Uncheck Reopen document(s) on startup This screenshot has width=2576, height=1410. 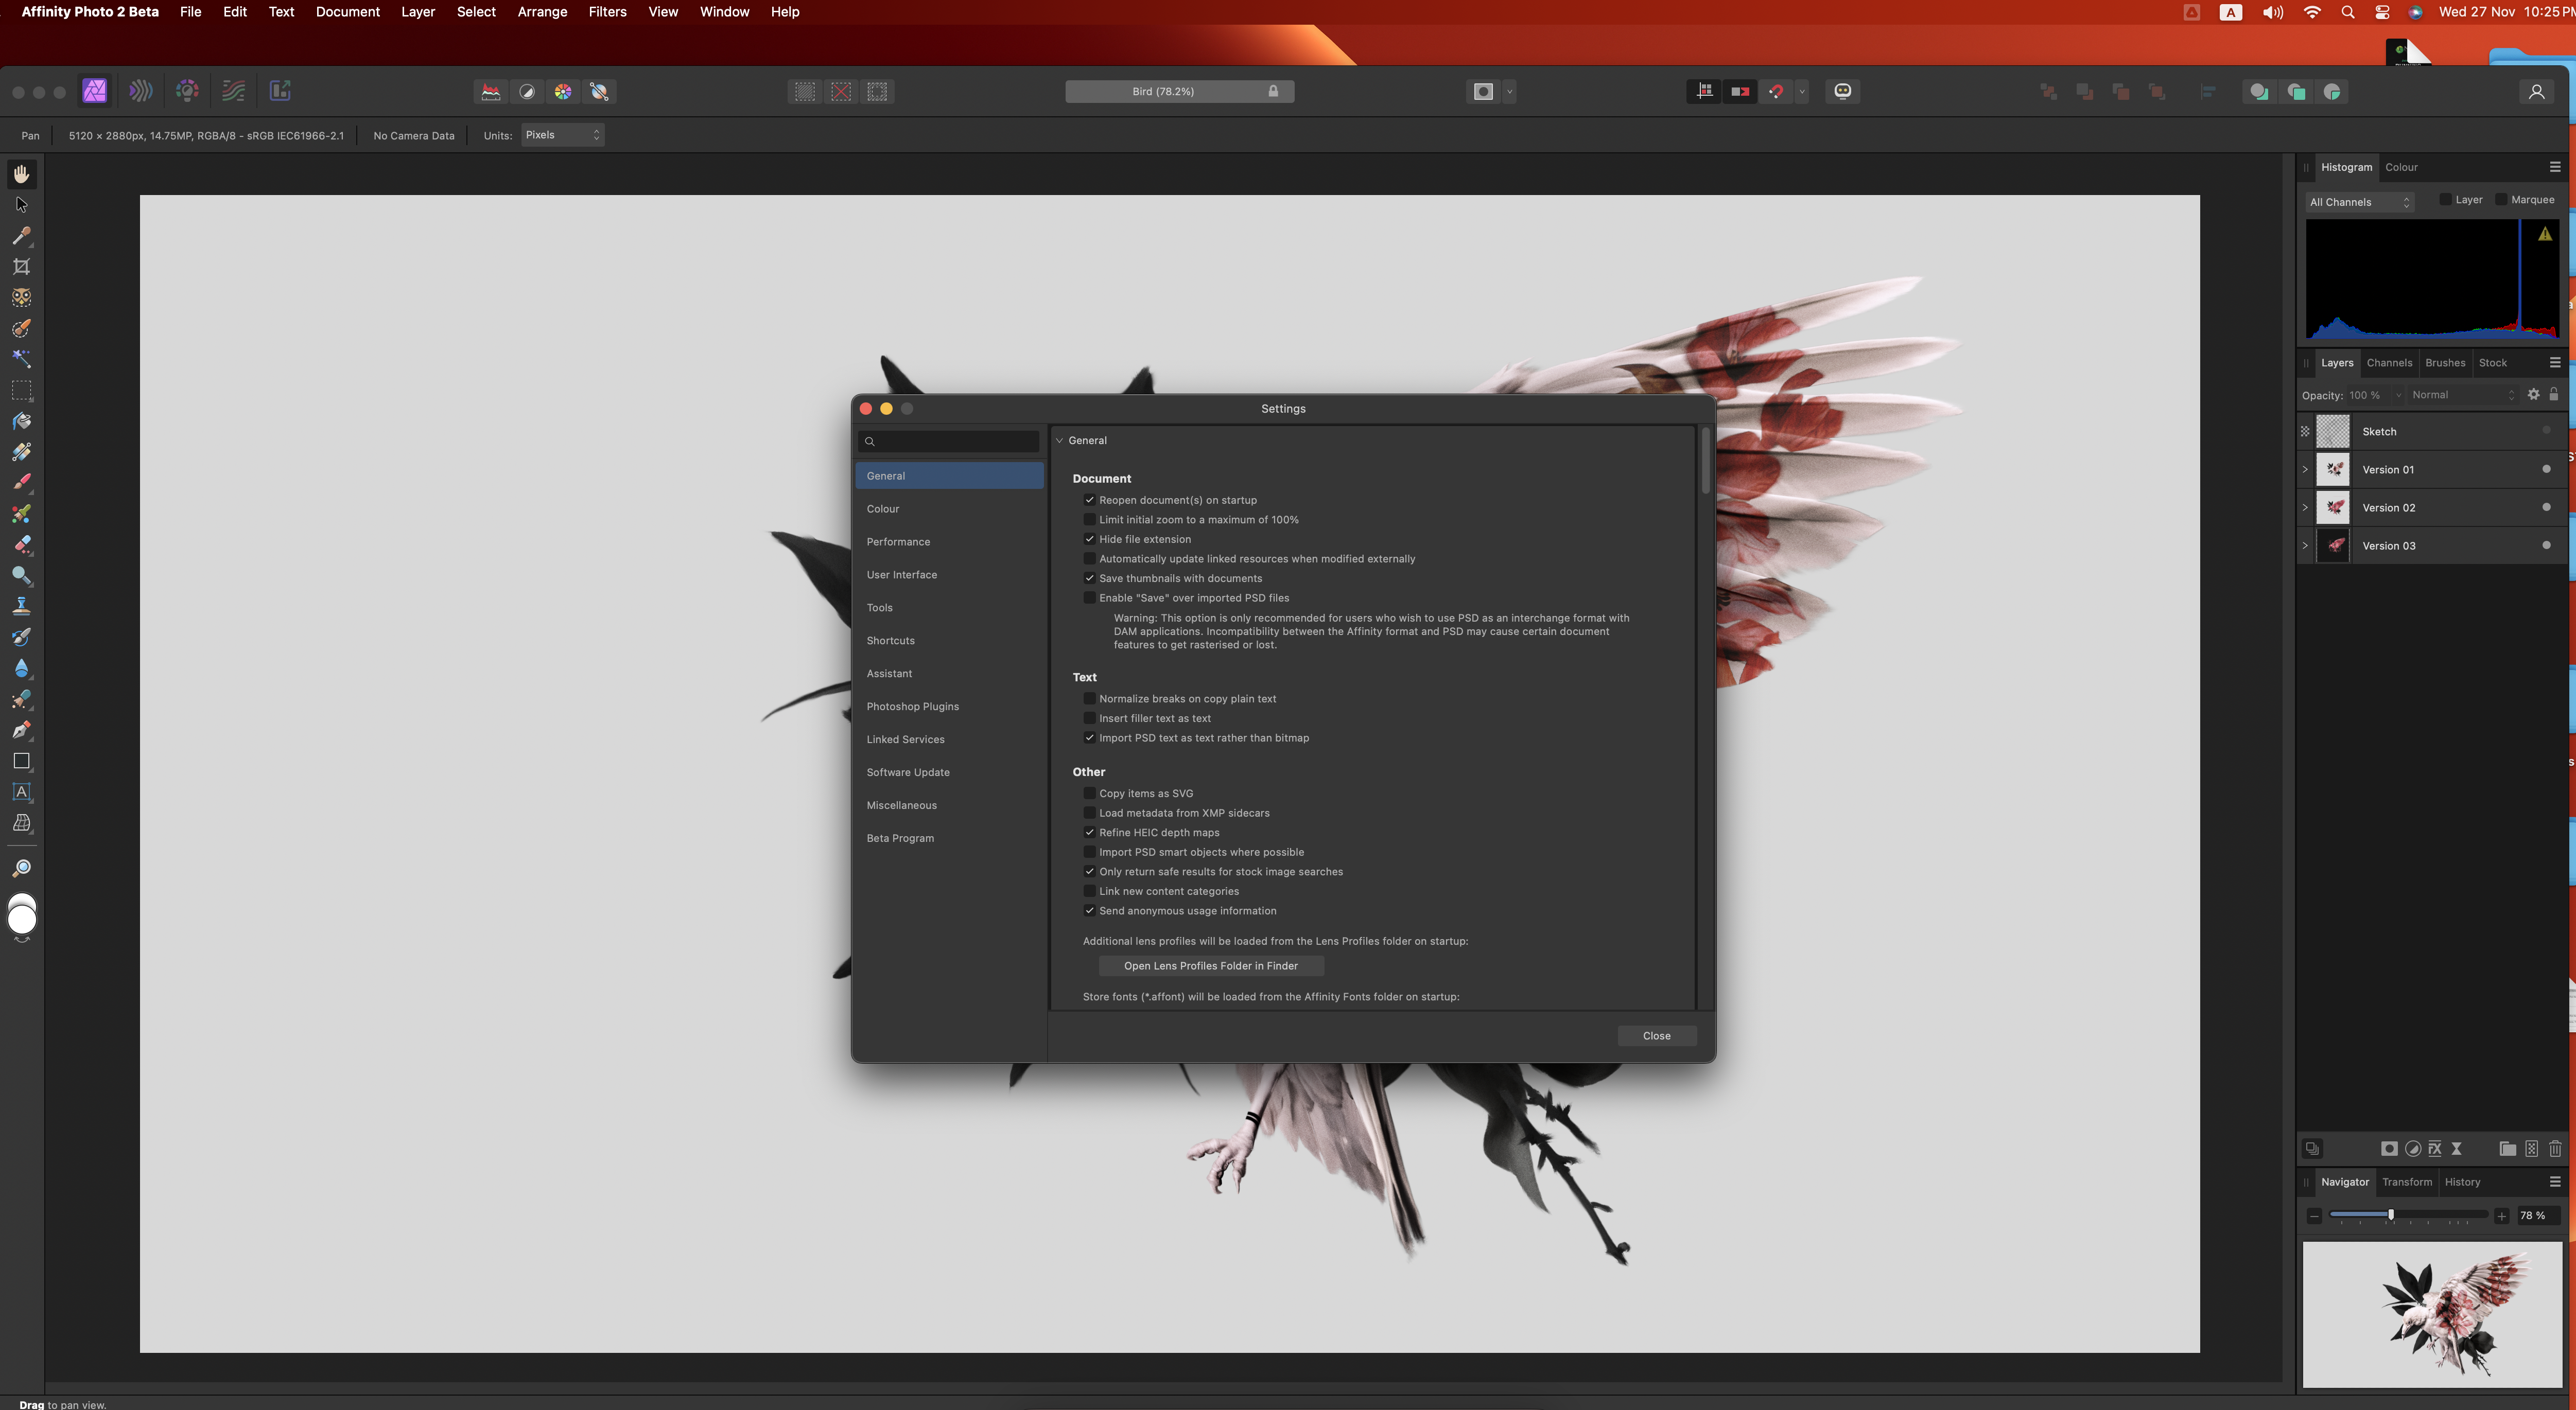coord(1090,500)
